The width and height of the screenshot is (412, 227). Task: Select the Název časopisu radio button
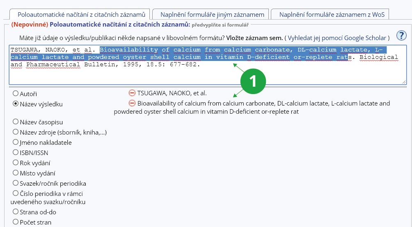click(x=16, y=121)
